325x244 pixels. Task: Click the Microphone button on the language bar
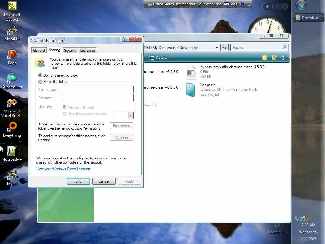pyautogui.click(x=210, y=4)
